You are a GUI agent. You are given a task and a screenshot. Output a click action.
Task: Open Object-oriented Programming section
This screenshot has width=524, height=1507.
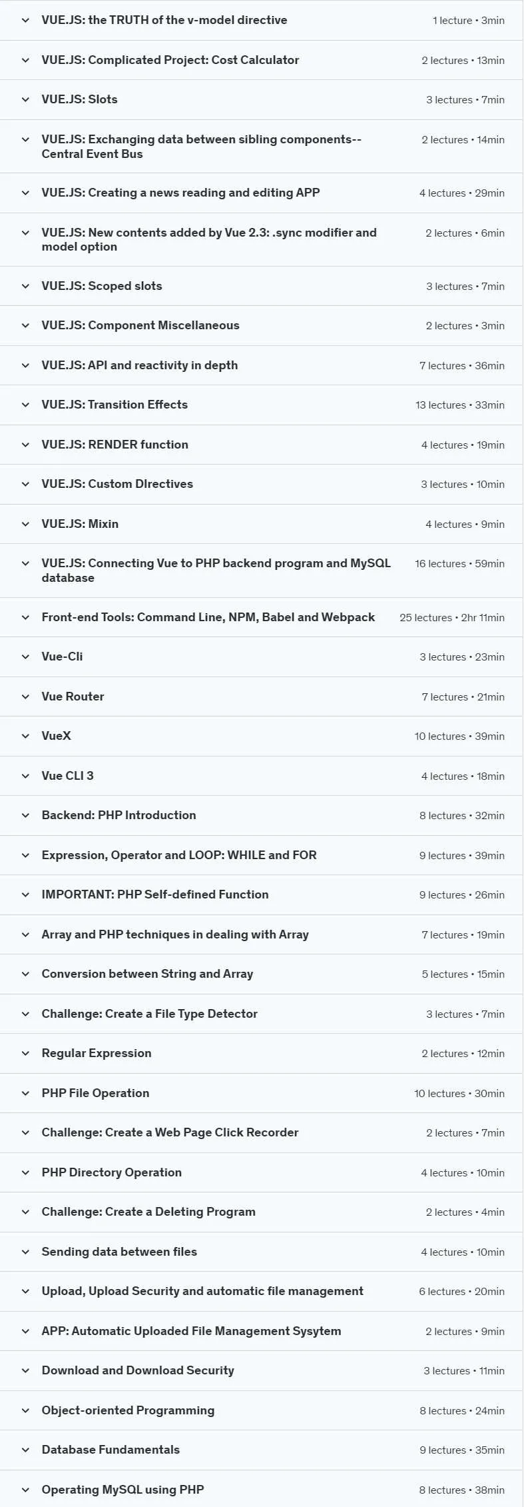coord(262,1410)
